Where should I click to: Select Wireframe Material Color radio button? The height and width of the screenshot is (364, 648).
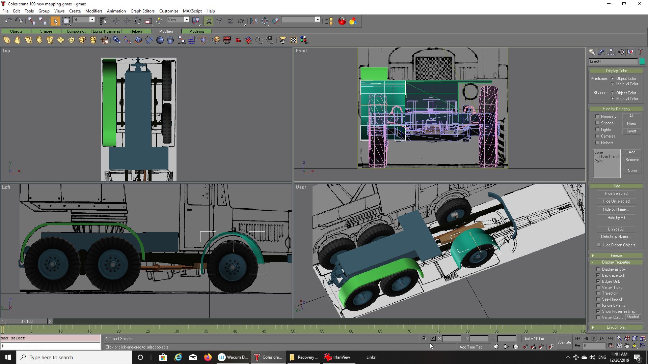612,84
